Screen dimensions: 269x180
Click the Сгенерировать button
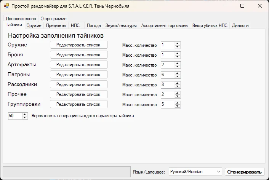(245, 172)
